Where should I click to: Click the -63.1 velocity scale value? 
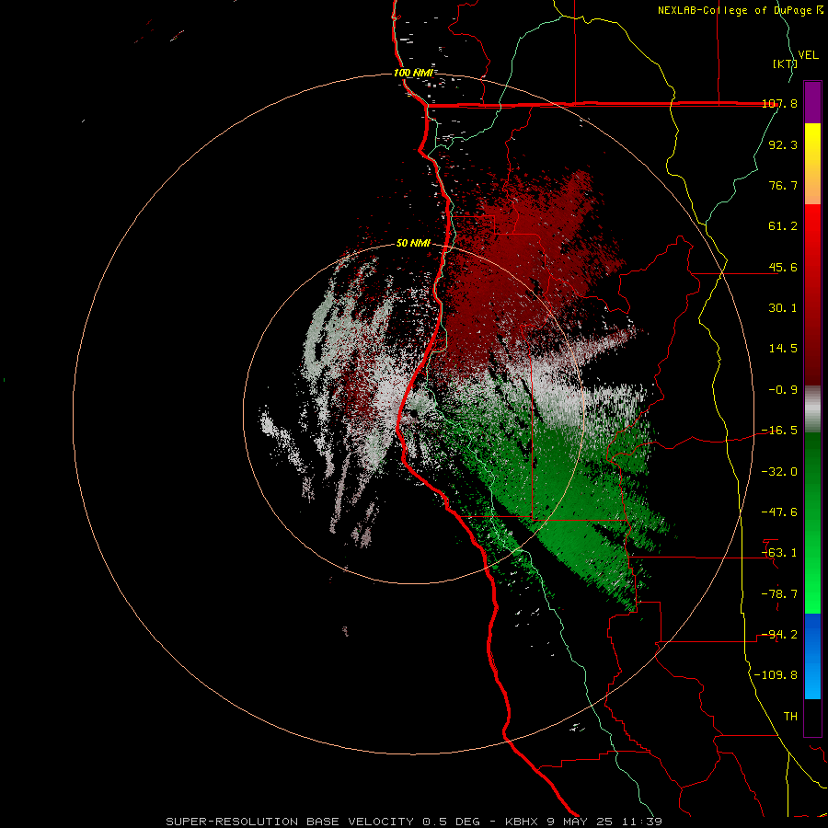click(x=779, y=553)
